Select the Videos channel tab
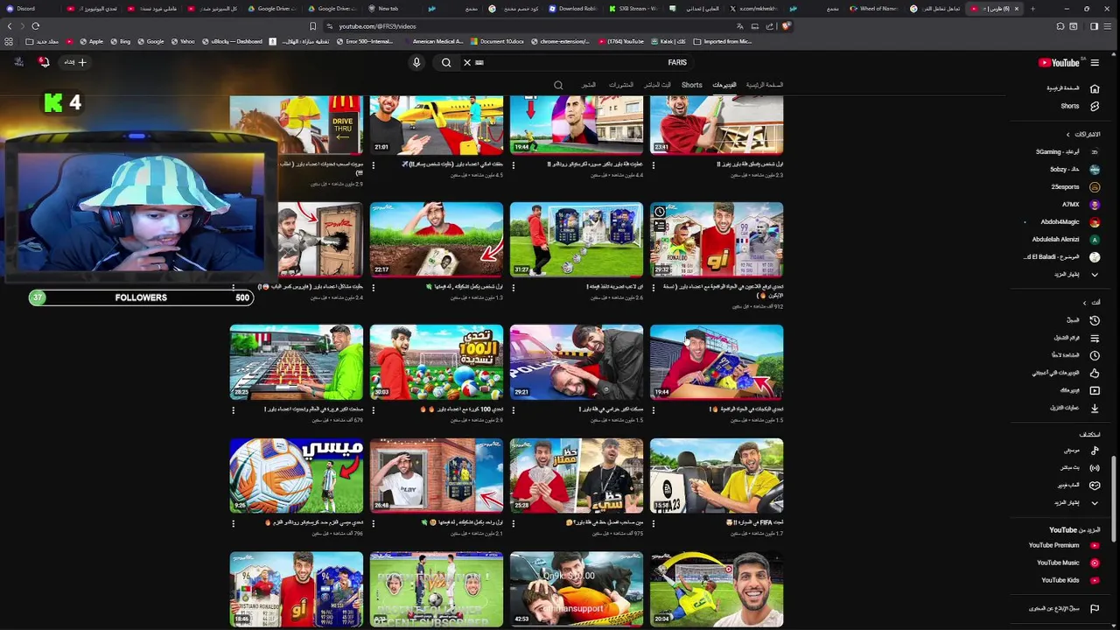This screenshot has height=630, width=1120. pyautogui.click(x=724, y=85)
